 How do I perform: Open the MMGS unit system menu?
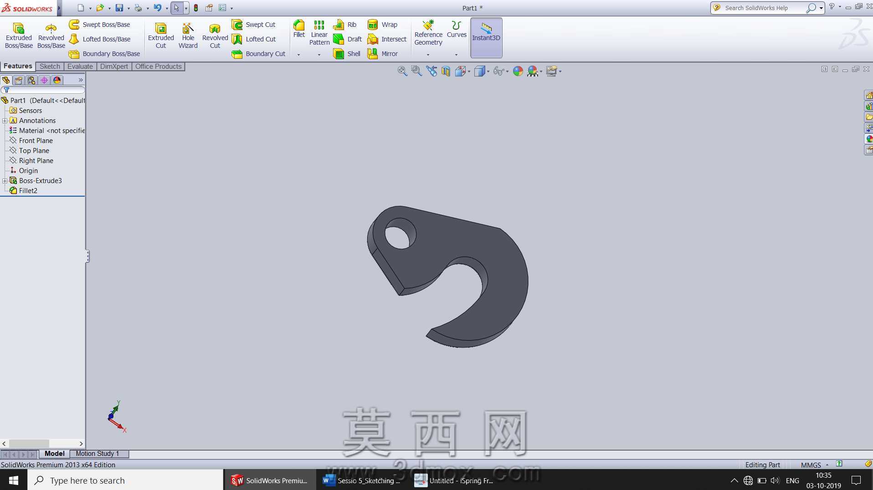815,465
